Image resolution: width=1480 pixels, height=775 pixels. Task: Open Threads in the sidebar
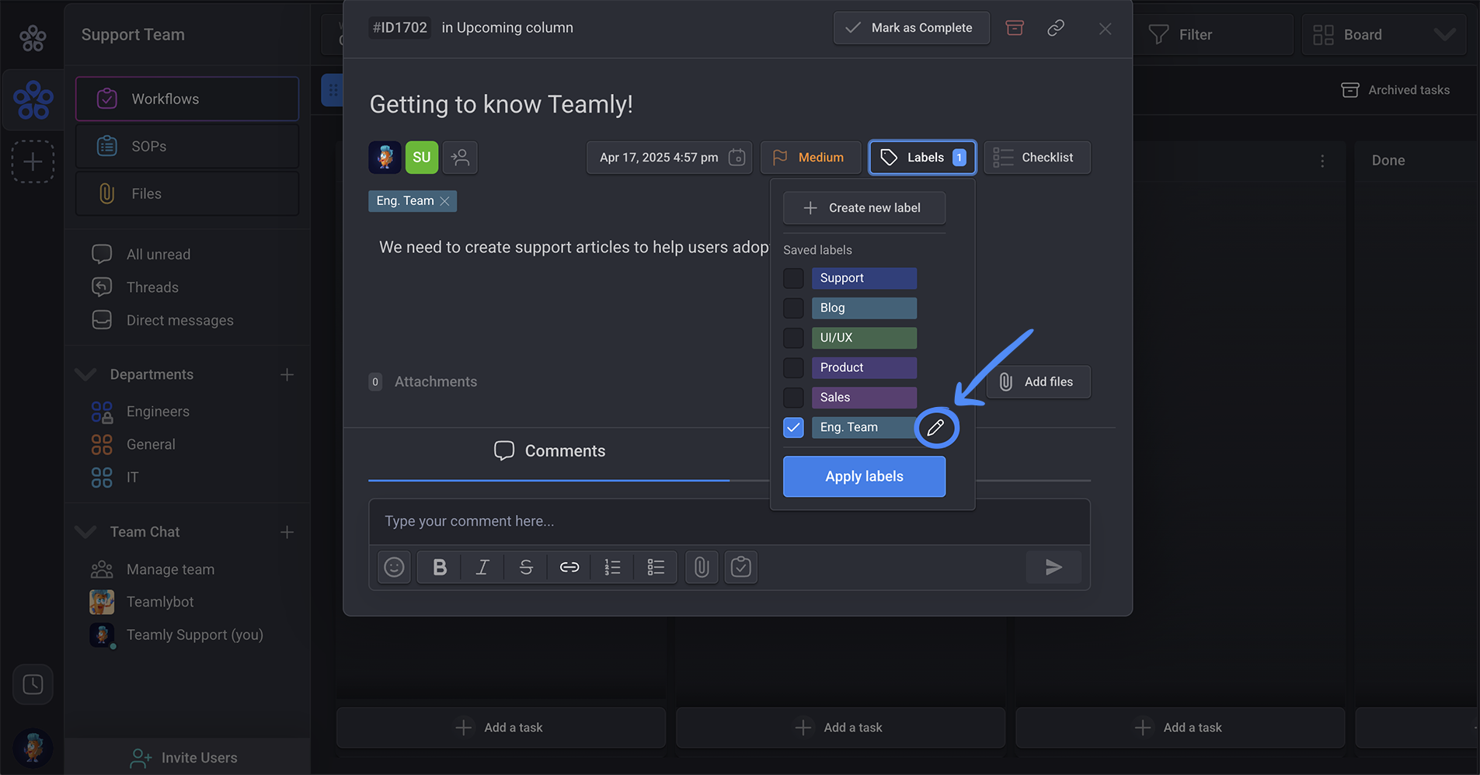[152, 287]
